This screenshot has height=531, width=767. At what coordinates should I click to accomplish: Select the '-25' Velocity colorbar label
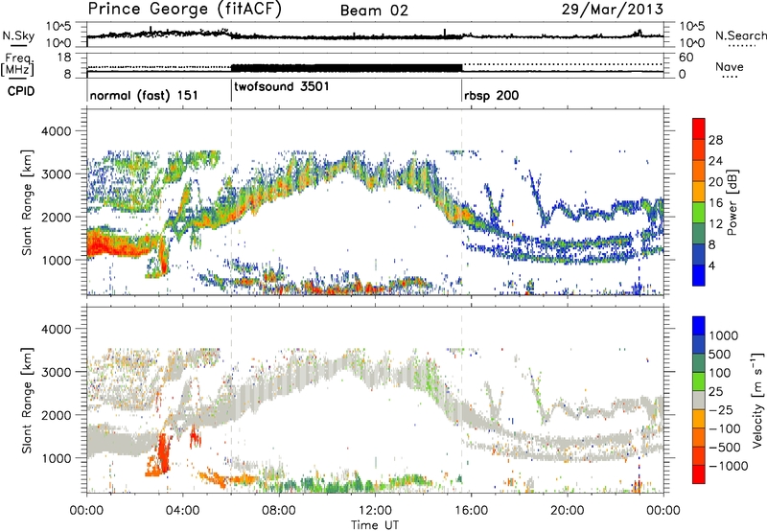click(720, 409)
